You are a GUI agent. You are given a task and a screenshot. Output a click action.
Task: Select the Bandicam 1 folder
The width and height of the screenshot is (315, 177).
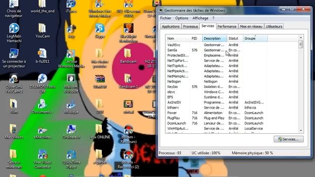pos(128,81)
